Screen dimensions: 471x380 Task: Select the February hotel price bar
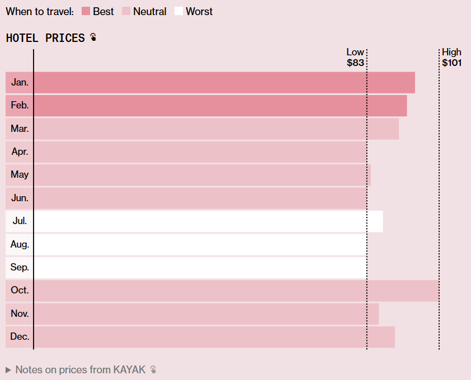[x=220, y=106]
